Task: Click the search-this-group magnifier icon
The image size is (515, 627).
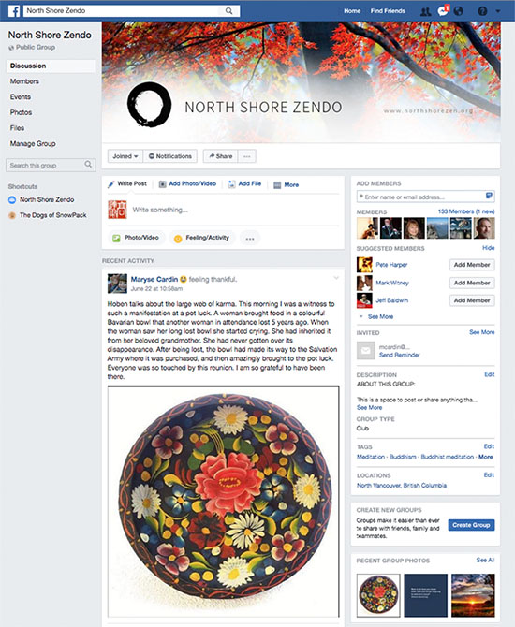Action: click(88, 165)
